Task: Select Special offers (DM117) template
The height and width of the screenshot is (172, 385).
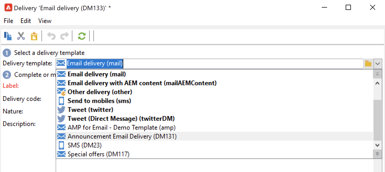Action: click(x=98, y=154)
